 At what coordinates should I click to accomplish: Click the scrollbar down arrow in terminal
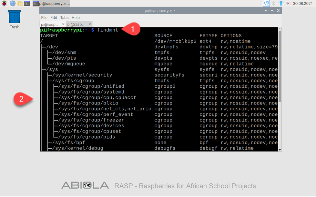coord(280,150)
